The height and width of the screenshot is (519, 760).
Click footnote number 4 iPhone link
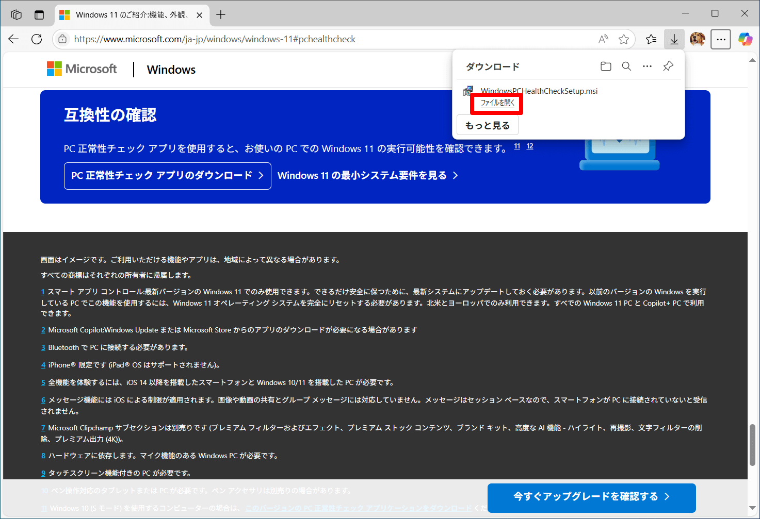43,365
